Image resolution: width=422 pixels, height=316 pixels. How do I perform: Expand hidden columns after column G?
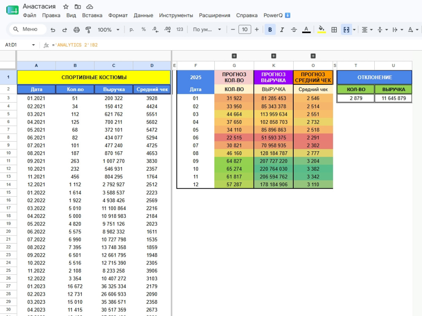click(234, 56)
